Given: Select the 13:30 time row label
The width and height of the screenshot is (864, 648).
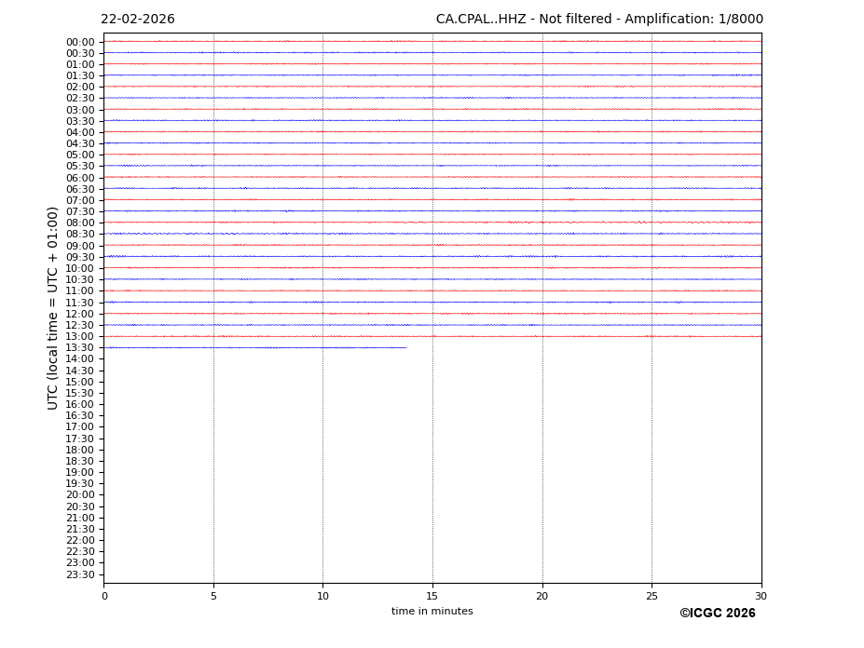Looking at the screenshot, I should 80,348.
